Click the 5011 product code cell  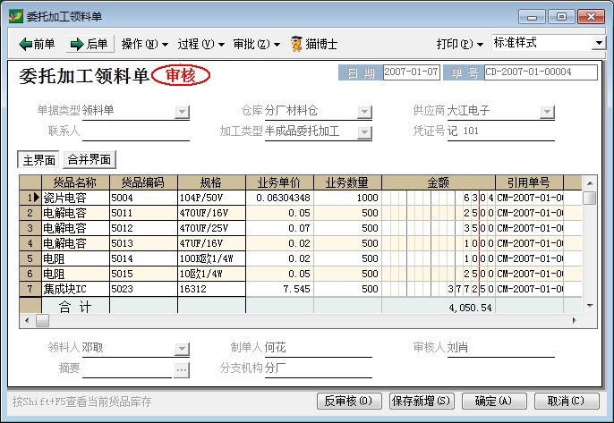143,213
